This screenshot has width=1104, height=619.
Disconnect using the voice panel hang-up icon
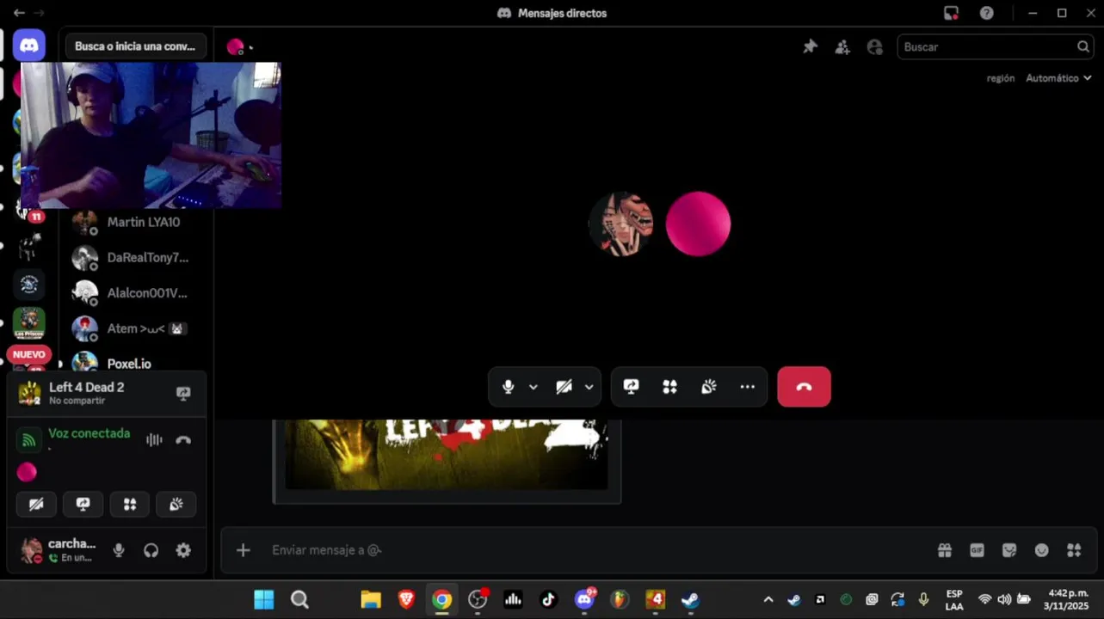[183, 440]
